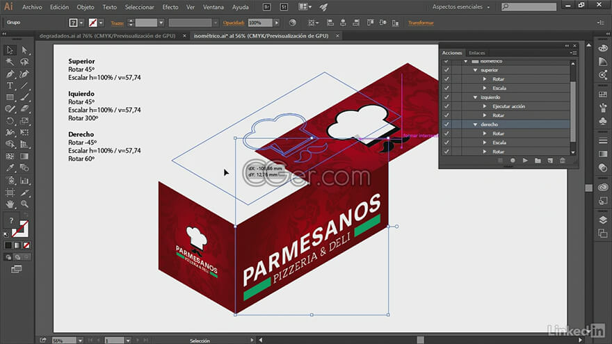Toggle checkmark for superior's Rotar step
The height and width of the screenshot is (344, 612).
pos(446,79)
